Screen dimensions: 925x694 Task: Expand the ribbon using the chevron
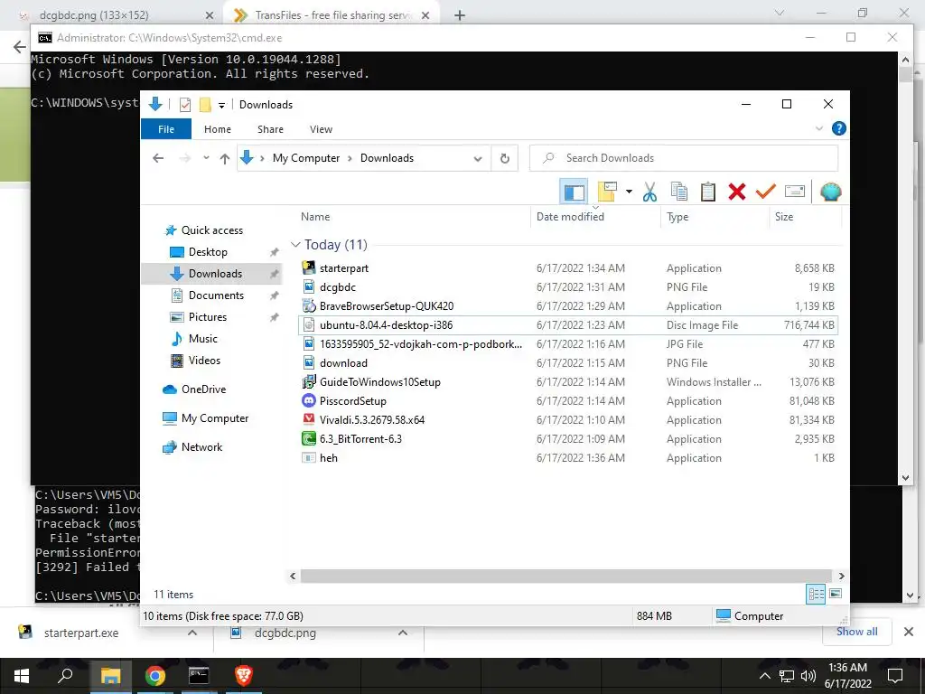click(x=818, y=128)
